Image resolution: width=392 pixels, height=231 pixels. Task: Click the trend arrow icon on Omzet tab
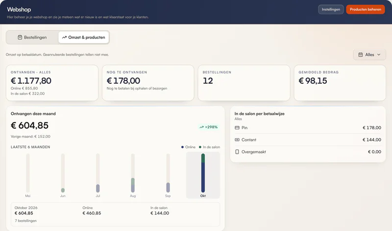click(x=64, y=38)
